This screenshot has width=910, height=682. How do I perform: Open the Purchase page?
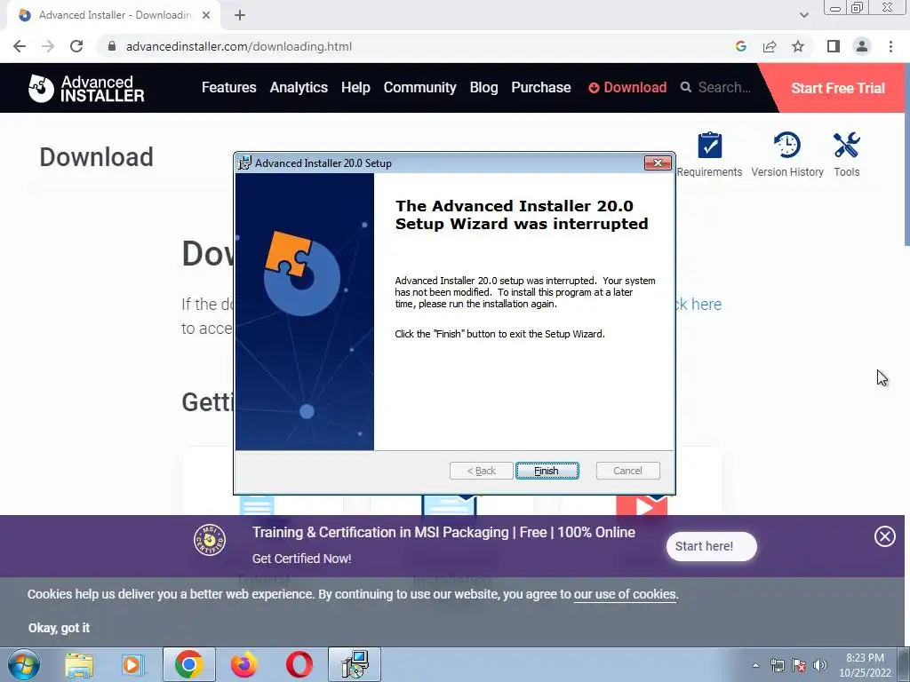click(541, 88)
